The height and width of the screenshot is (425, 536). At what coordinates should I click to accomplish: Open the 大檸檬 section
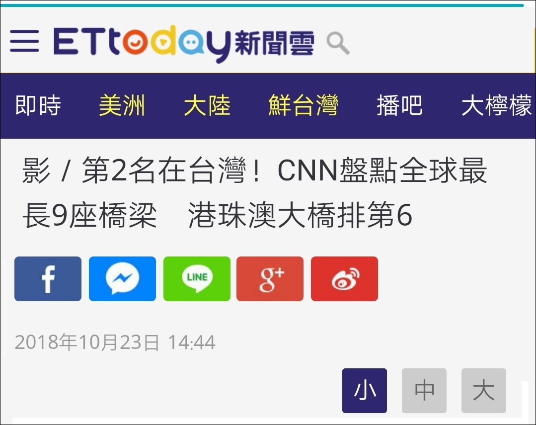pyautogui.click(x=496, y=105)
